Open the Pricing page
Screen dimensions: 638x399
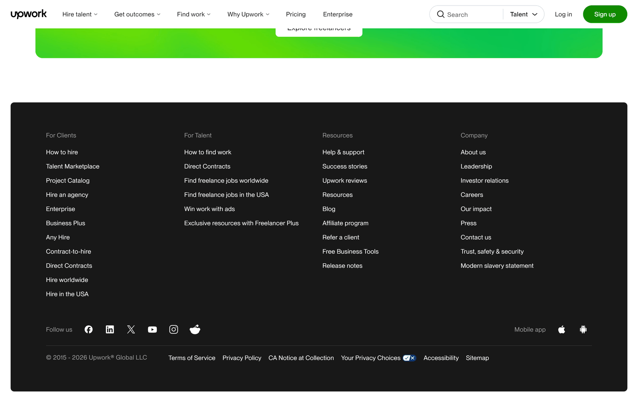click(296, 14)
